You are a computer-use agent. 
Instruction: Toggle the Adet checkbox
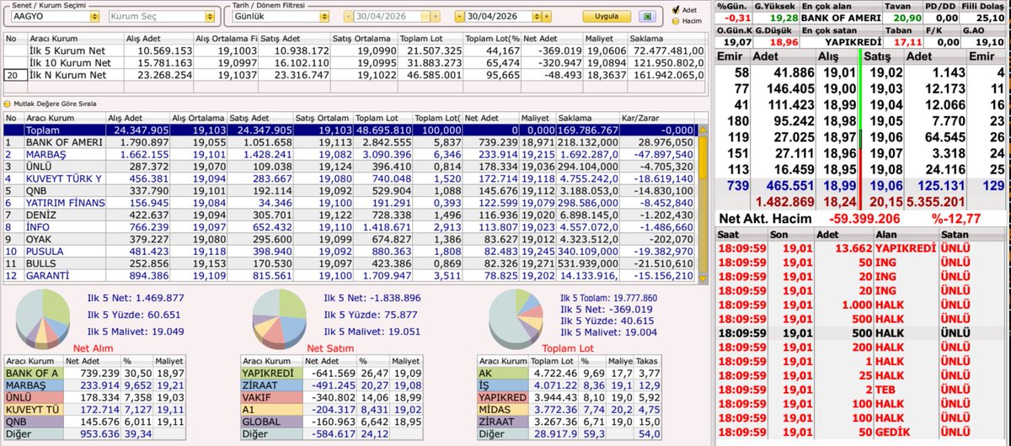[x=674, y=10]
